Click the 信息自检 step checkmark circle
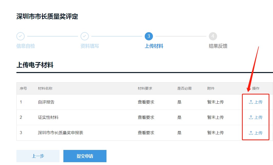Viewport: 273px width, 165px height. (21, 36)
